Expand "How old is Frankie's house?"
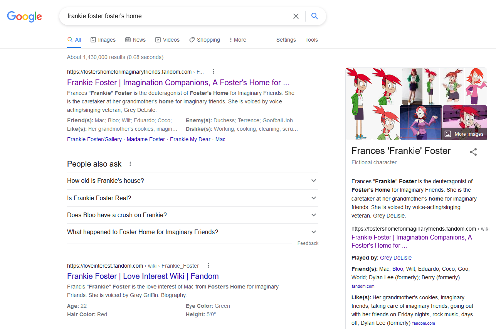Viewport: 496px width, 329px height. pos(193,181)
